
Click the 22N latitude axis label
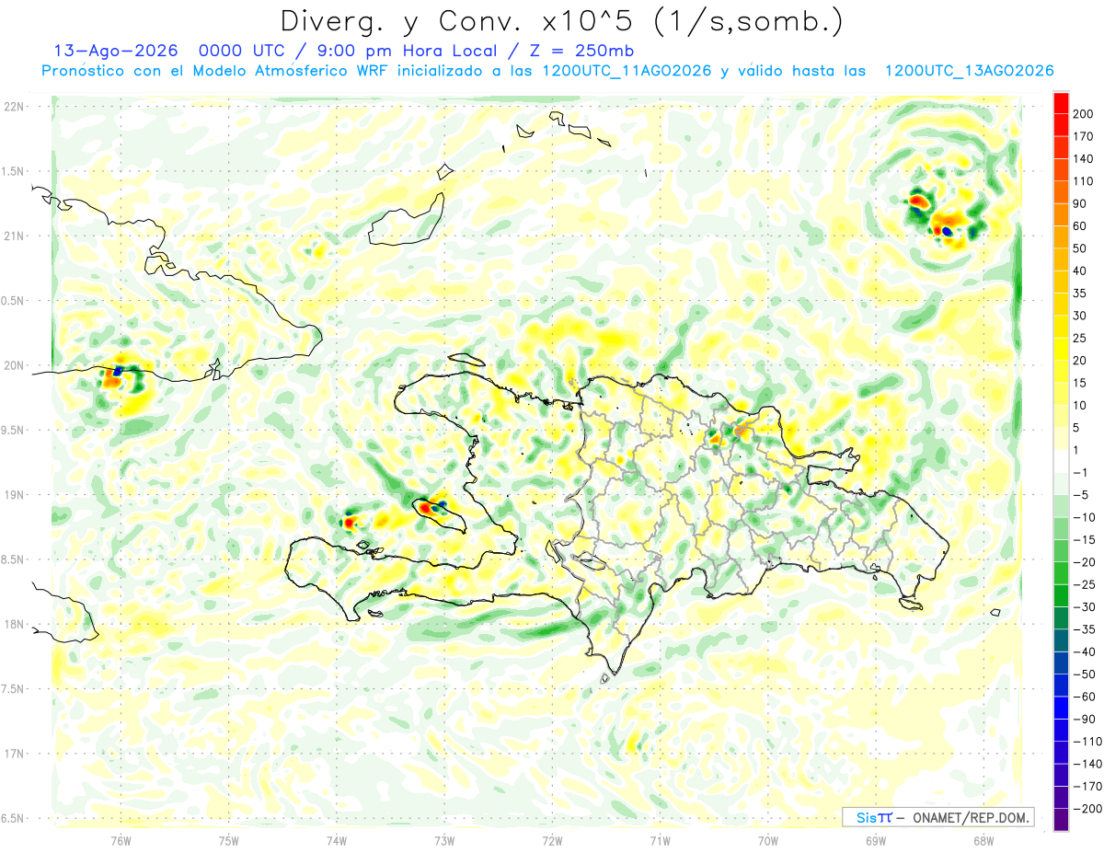14,107
